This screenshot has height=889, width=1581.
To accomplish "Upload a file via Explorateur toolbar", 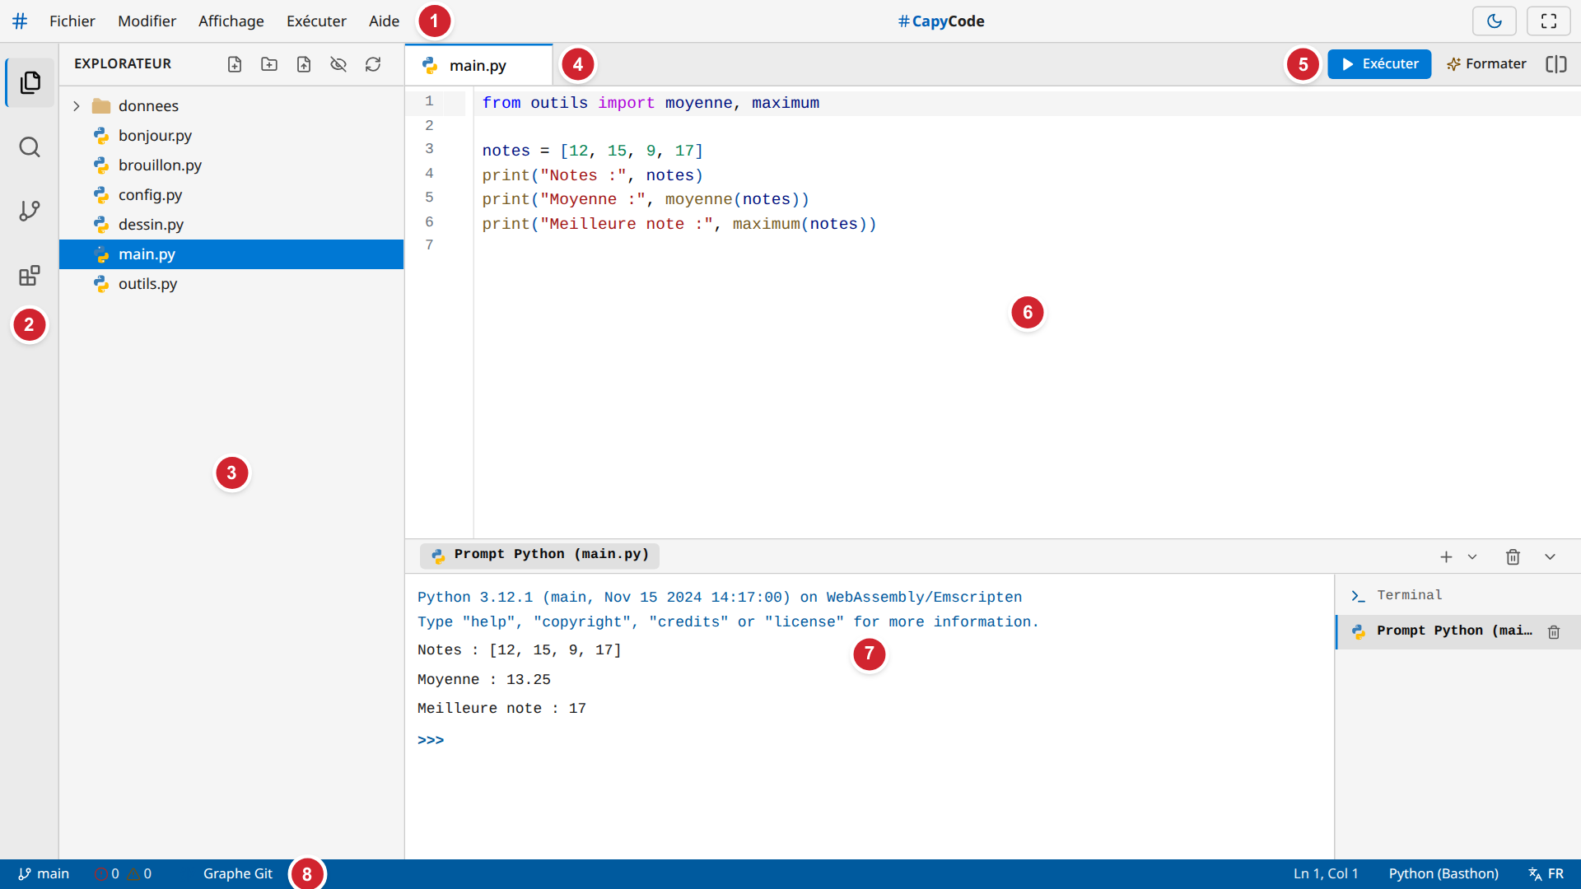I will point(304,64).
